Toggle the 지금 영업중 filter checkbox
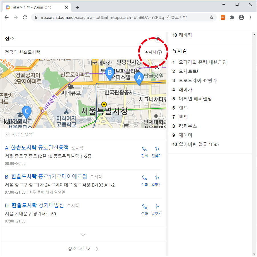The width and height of the screenshot is (257, 257). point(7,135)
